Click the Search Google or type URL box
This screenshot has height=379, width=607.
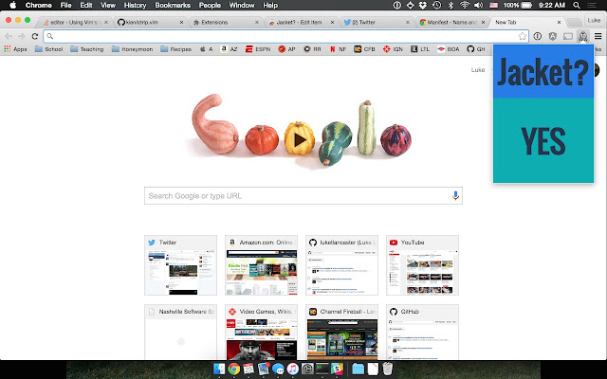tap(303, 196)
